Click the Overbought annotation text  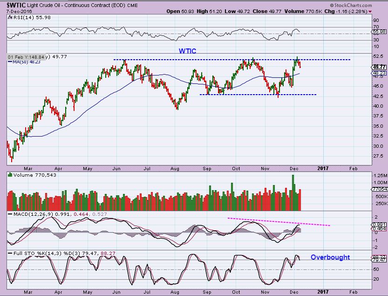(330, 257)
